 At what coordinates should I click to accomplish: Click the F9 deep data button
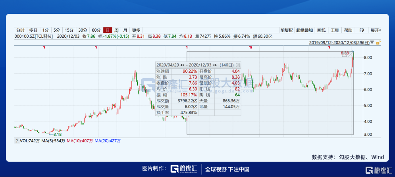click(362, 30)
